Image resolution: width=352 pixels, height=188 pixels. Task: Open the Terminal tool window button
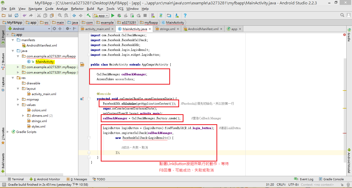16,179
